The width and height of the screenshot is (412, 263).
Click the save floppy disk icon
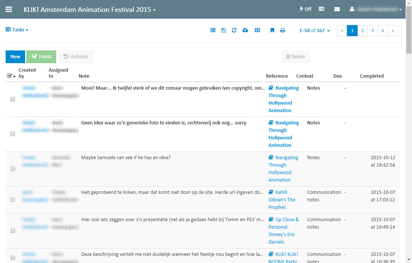click(224, 30)
